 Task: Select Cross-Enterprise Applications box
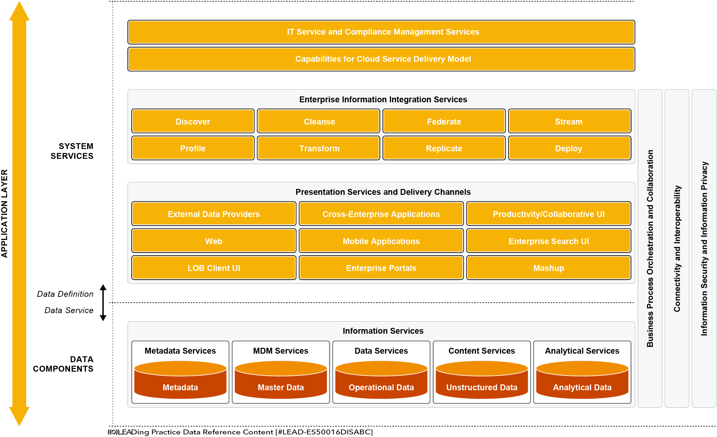381,214
